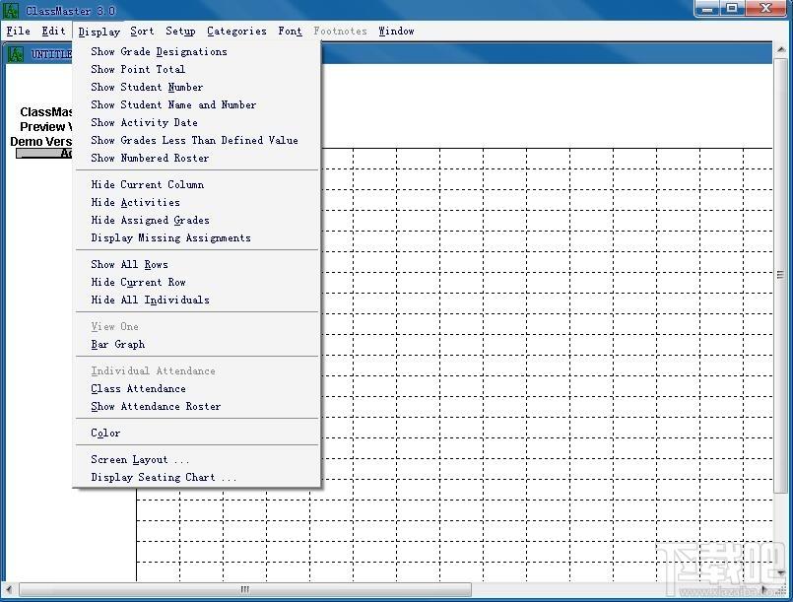Open Screen Layout dialog
This screenshot has height=602, width=793.
coord(197,459)
